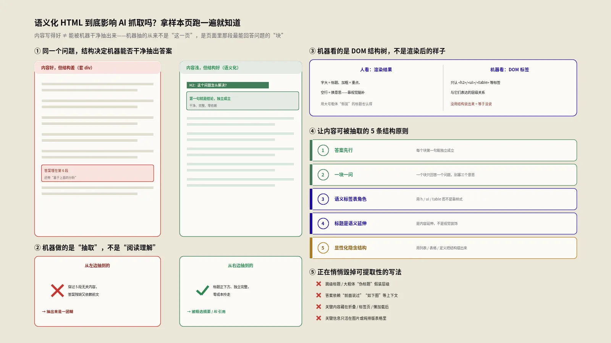Click the small text 干净、完整、零依赖
611x343 pixels.
203,106
